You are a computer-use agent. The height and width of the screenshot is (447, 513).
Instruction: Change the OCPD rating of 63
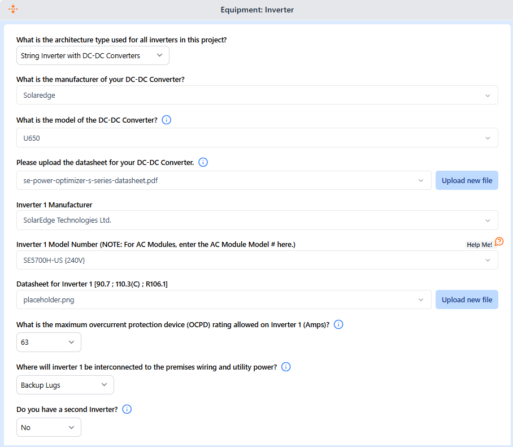click(x=49, y=342)
